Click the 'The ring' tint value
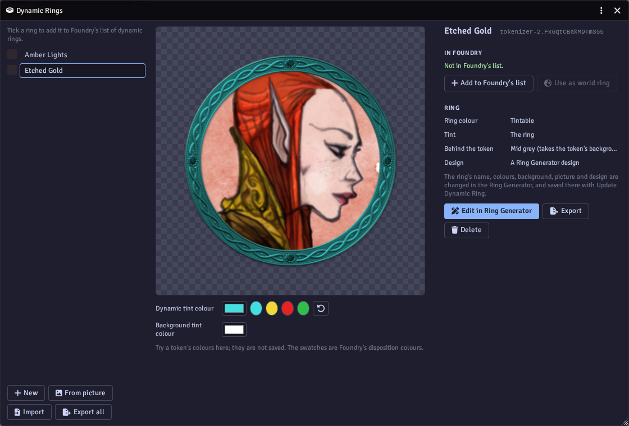629x426 pixels. (522, 135)
